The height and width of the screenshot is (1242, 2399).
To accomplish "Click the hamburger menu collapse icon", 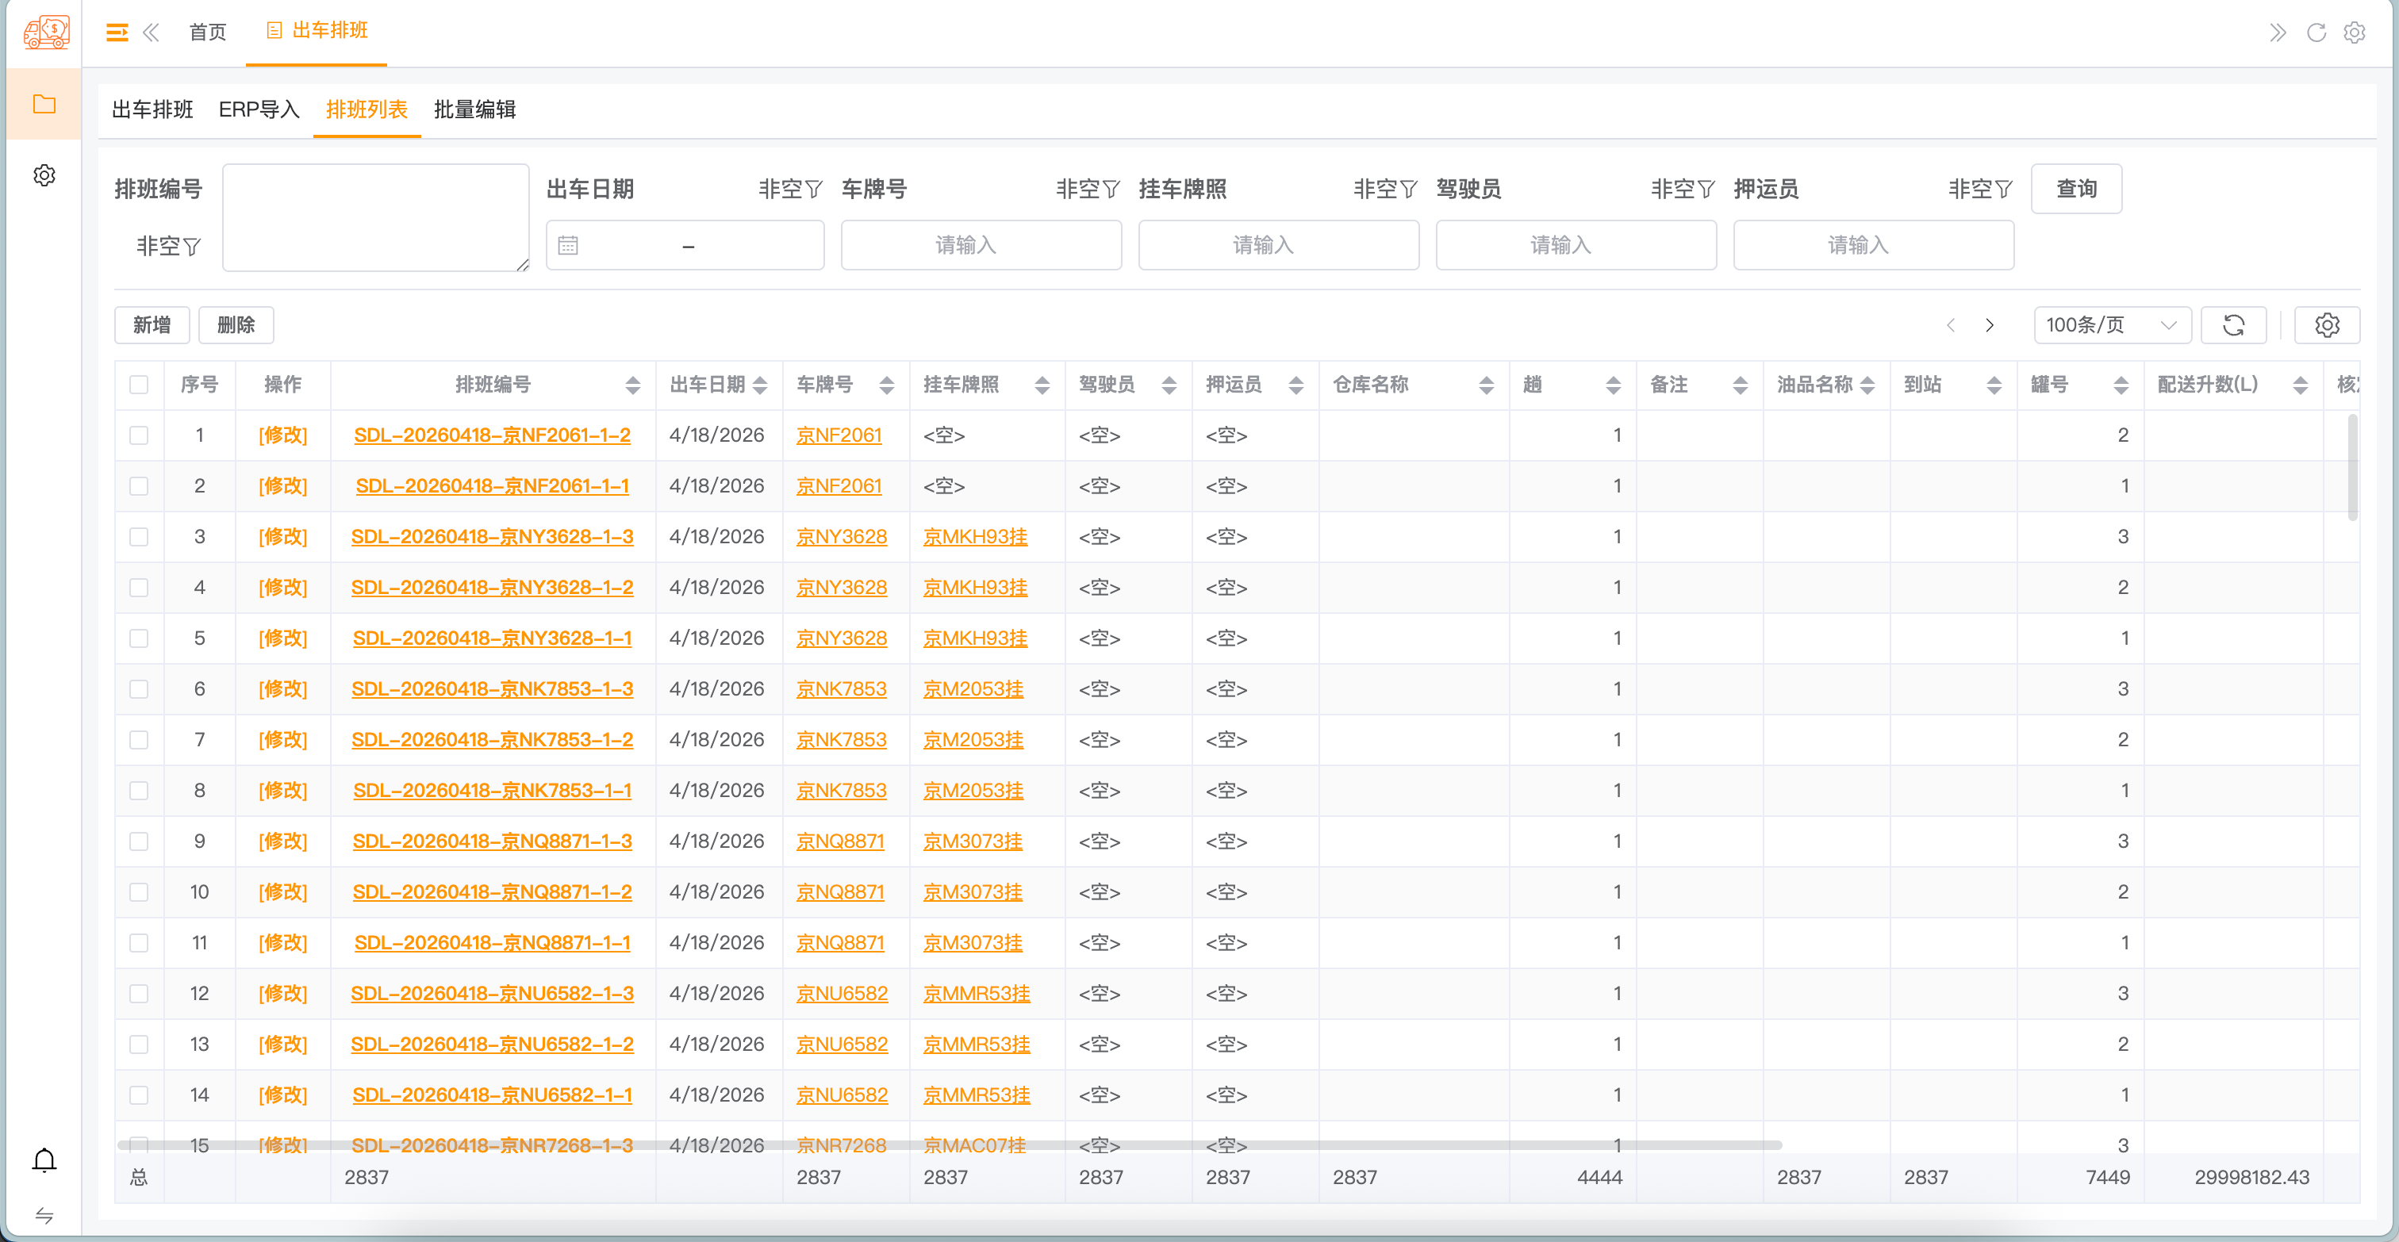I will coord(117,33).
